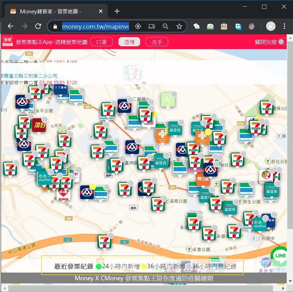
Task: Bookmark this page with the star icon
Action: [x=179, y=26]
